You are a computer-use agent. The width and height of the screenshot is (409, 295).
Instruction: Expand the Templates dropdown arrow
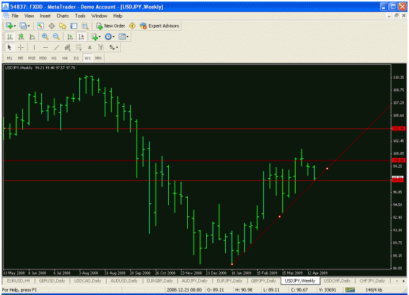[x=128, y=37]
